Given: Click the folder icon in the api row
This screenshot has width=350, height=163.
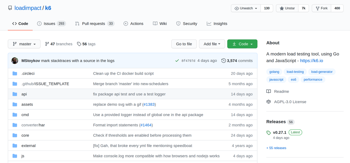Looking at the screenshot, I should (15, 94).
